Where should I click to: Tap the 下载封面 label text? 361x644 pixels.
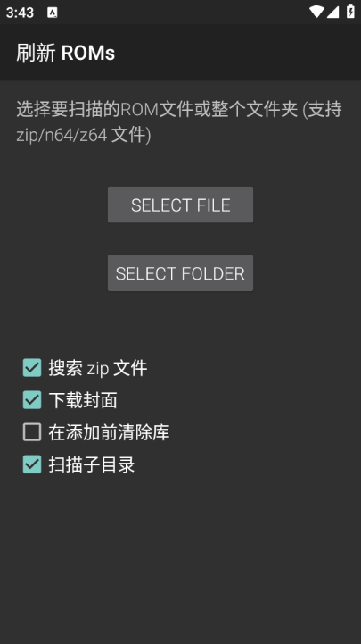(x=83, y=400)
